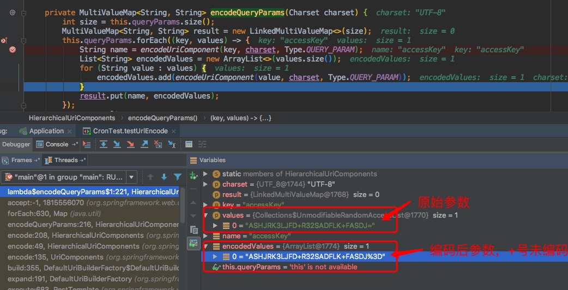This screenshot has width=568, height=290.
Task: Click the Step Over debugger button
Action: [104, 144]
